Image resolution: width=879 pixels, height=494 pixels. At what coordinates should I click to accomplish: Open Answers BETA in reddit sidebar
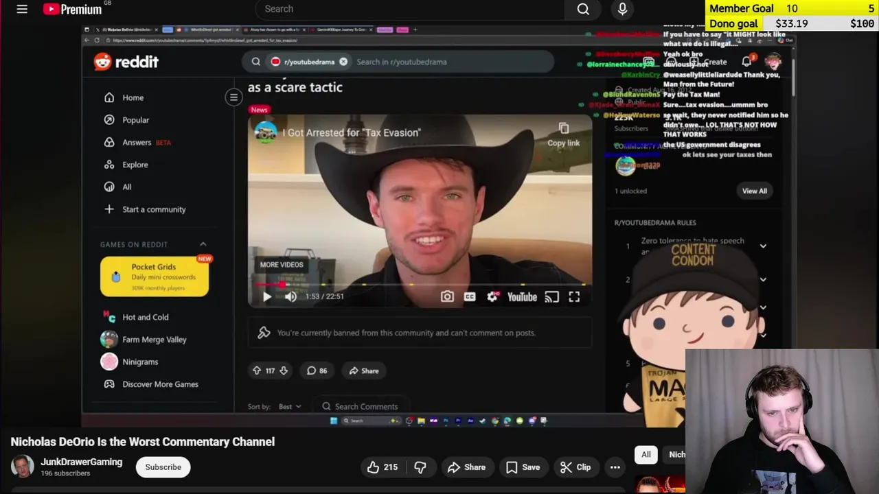(x=137, y=143)
